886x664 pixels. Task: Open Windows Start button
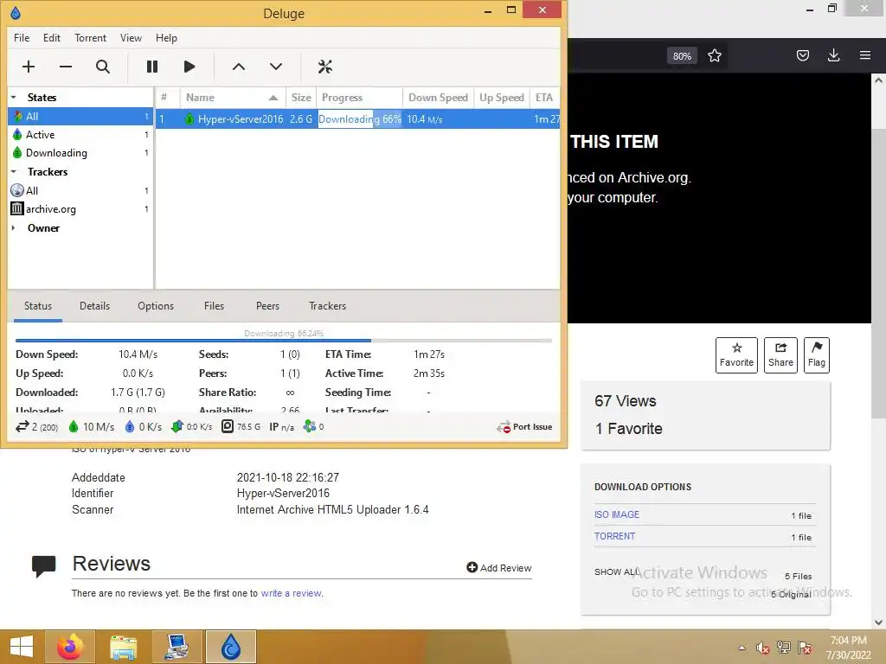pos(22,646)
